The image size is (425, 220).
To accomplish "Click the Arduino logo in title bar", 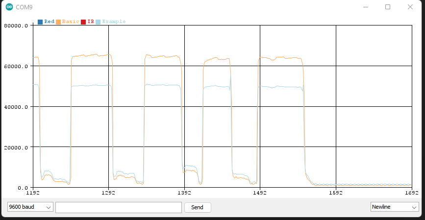I will (x=9, y=7).
